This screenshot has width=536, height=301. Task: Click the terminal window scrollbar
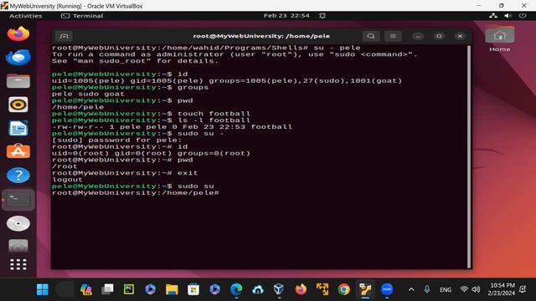coord(469,156)
